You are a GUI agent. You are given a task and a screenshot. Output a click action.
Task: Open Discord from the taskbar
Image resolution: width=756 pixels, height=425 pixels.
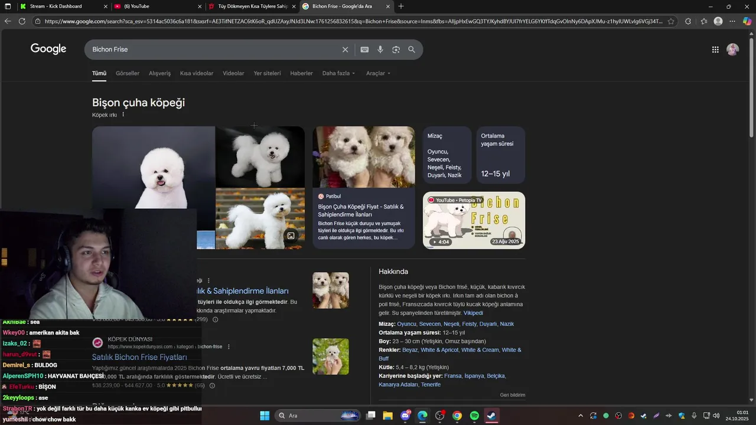click(x=405, y=416)
